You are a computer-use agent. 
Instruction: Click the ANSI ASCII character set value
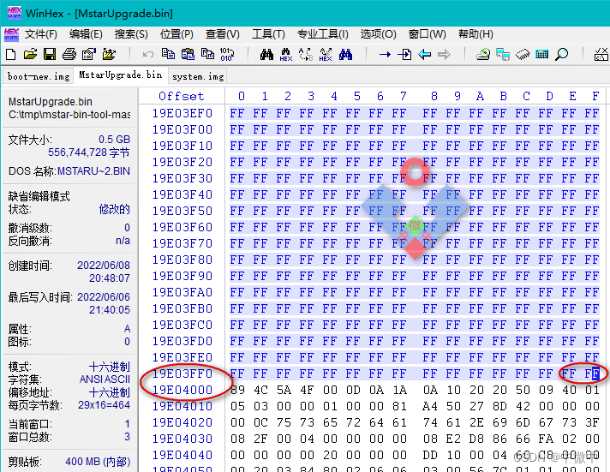[105, 379]
